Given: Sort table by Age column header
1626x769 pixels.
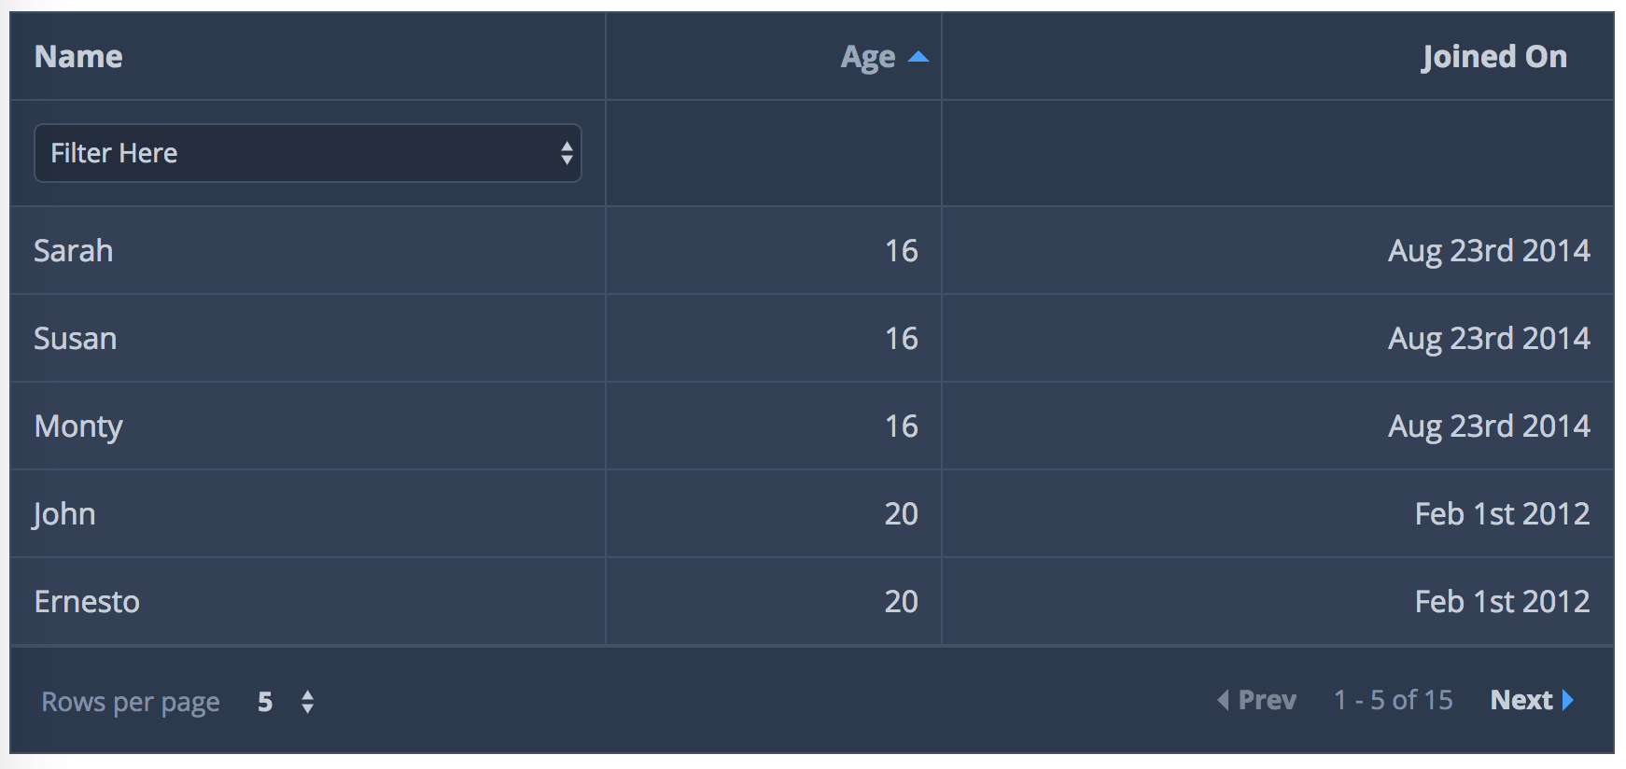Looking at the screenshot, I should point(867,57).
